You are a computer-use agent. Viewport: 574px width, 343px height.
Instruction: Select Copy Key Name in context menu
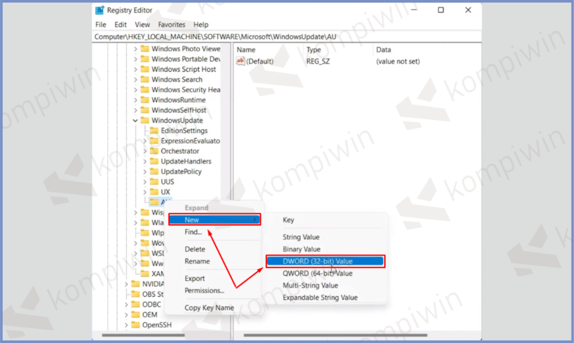click(x=209, y=308)
